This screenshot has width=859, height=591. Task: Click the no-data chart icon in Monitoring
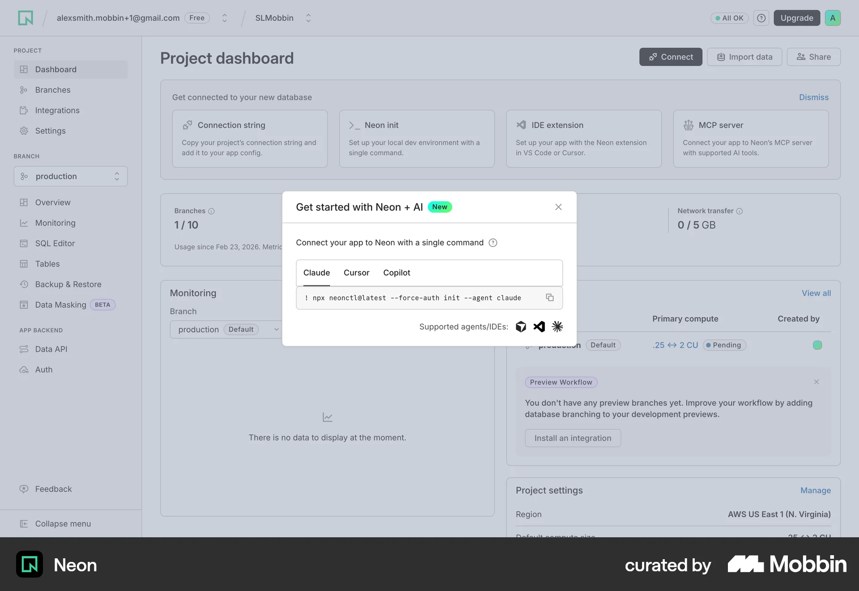pos(327,417)
